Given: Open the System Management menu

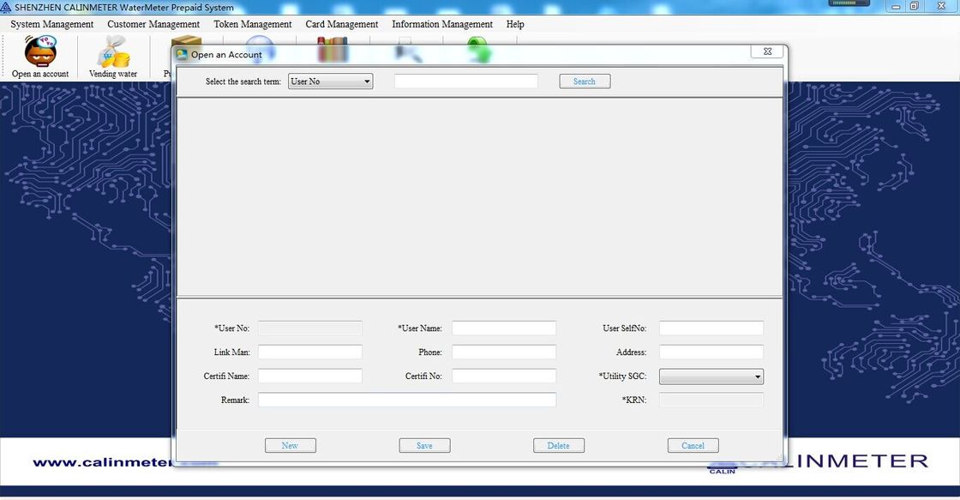Looking at the screenshot, I should [x=51, y=24].
